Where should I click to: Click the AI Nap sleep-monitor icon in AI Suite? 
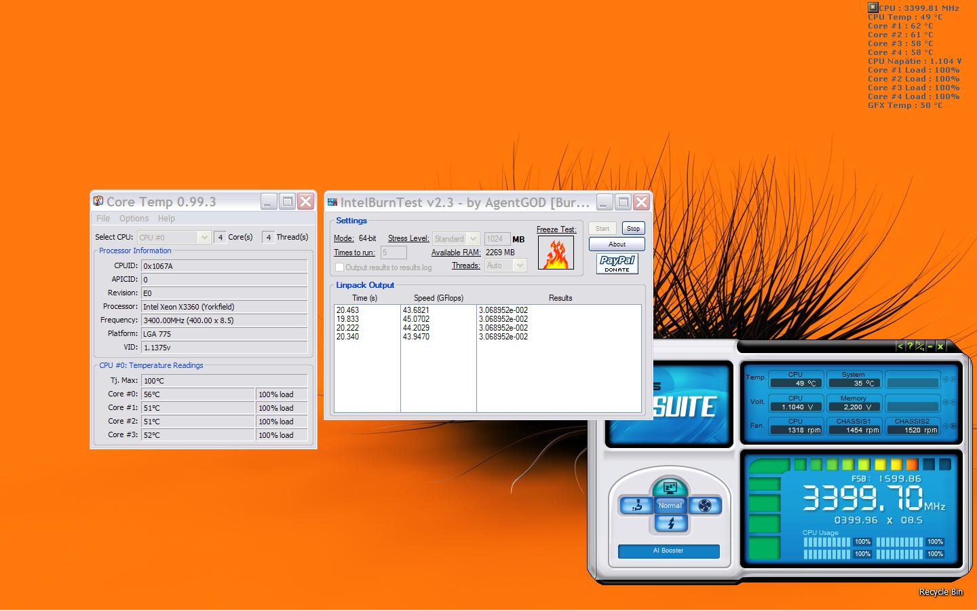[670, 487]
